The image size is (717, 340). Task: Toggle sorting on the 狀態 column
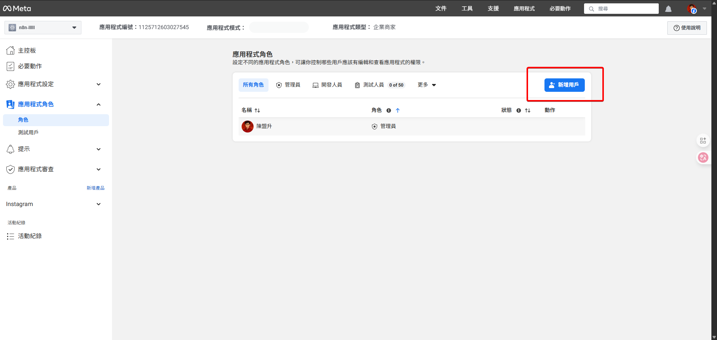pos(528,110)
